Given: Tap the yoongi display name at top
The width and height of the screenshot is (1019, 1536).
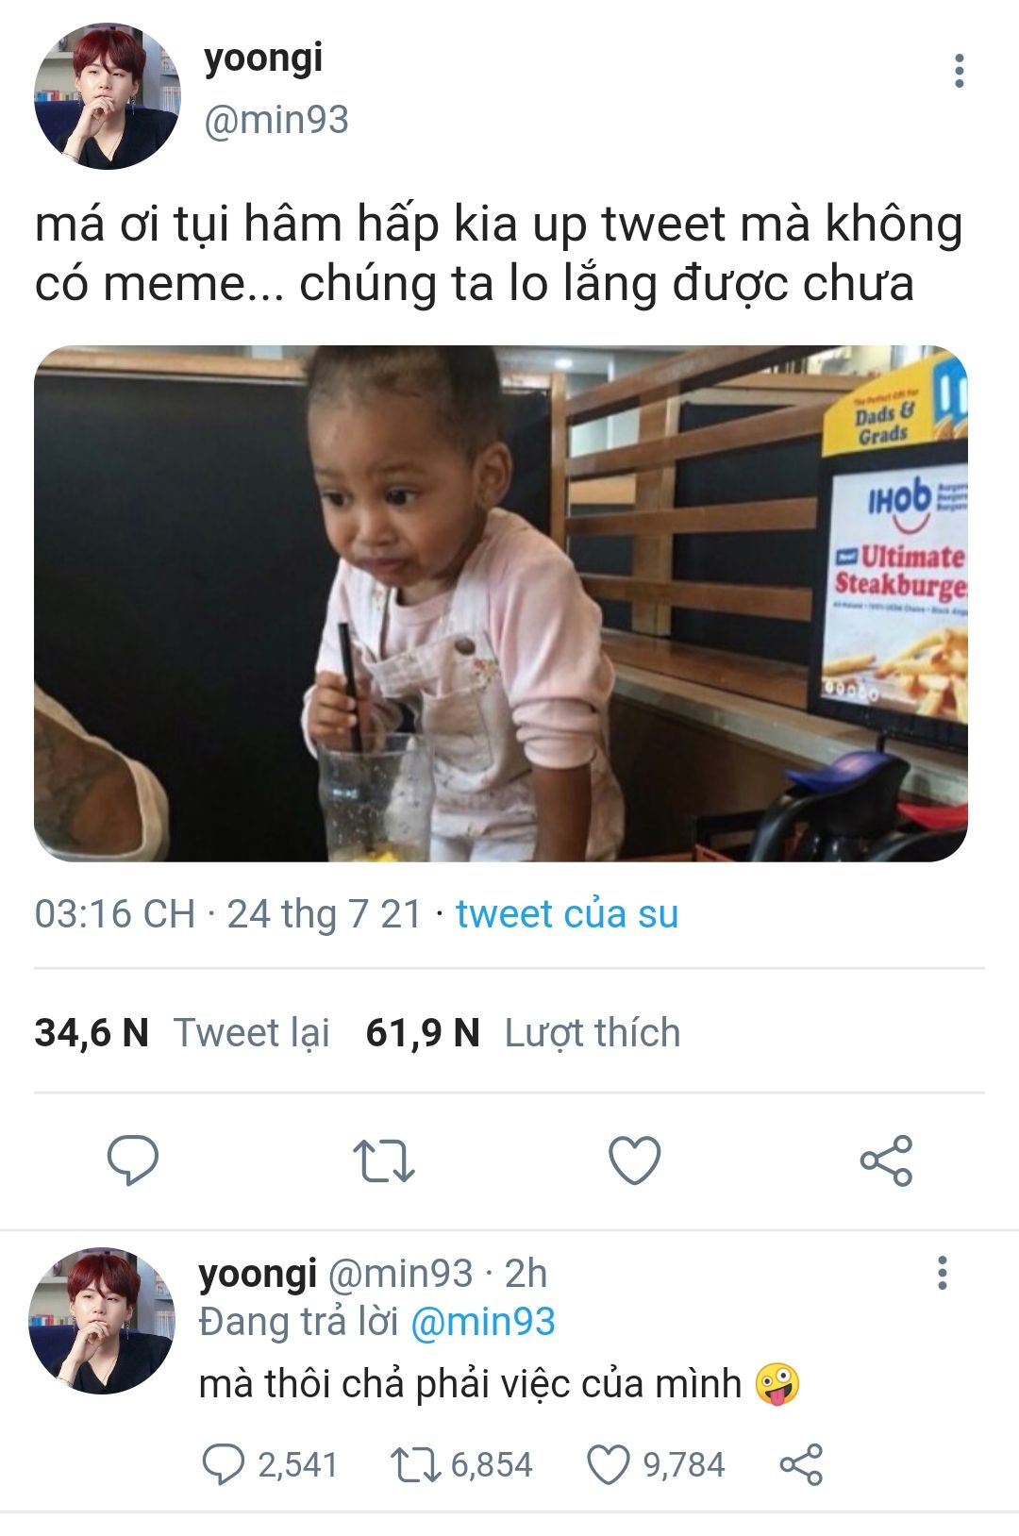Looking at the screenshot, I should click(263, 58).
